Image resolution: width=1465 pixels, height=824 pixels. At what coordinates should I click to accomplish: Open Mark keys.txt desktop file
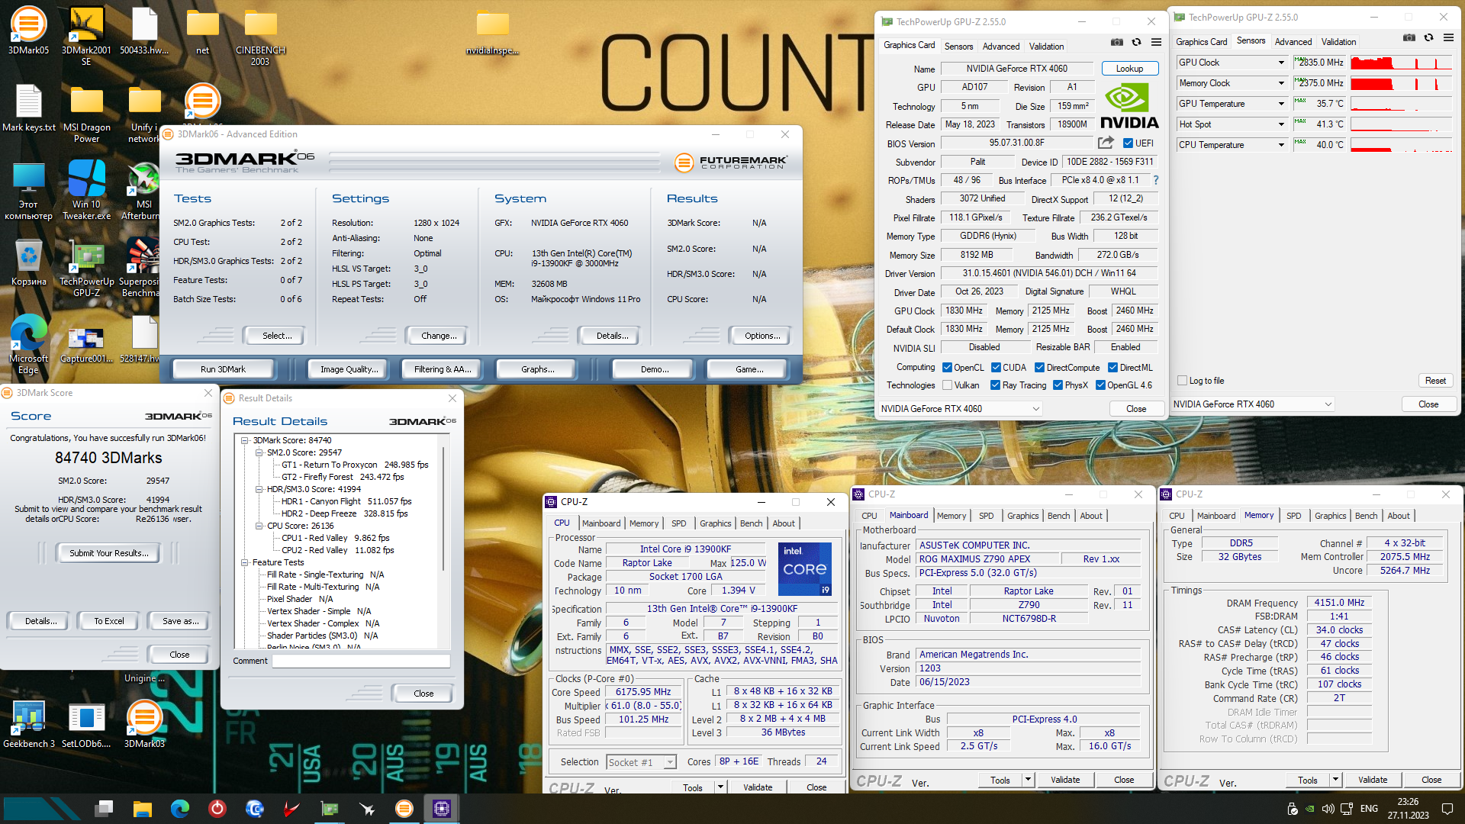28,108
